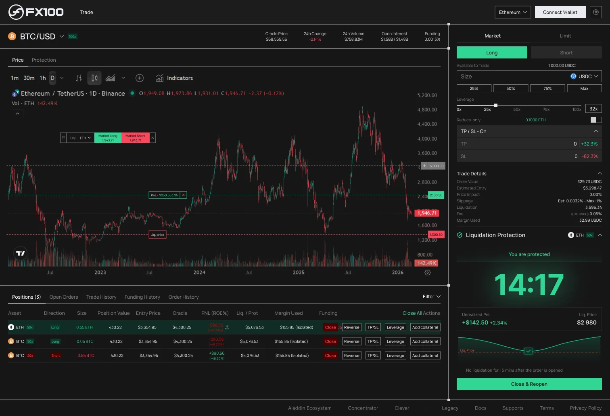Image resolution: width=610 pixels, height=416 pixels.
Task: Click the FX100 logo
Action: [36, 12]
